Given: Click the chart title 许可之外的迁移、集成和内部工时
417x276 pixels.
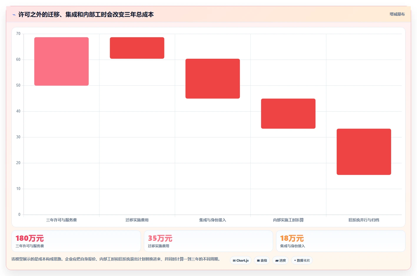Looking at the screenshot, I should point(86,14).
